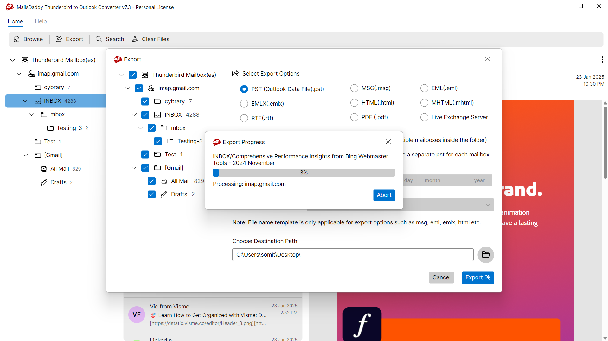Click INBOX tray icon in Export dialog tree
The width and height of the screenshot is (608, 341).
pyautogui.click(x=157, y=115)
